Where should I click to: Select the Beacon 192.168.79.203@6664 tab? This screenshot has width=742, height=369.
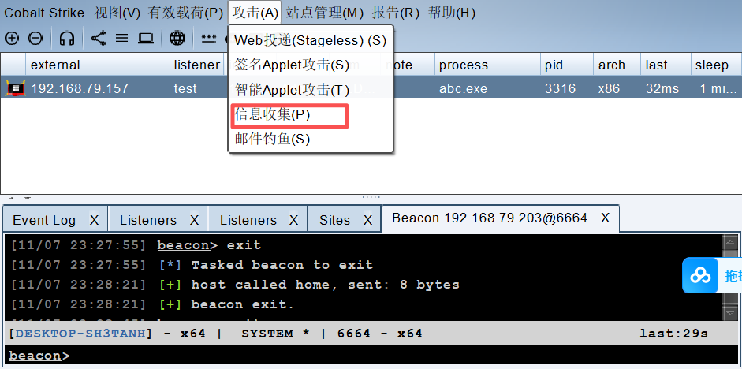coord(490,218)
